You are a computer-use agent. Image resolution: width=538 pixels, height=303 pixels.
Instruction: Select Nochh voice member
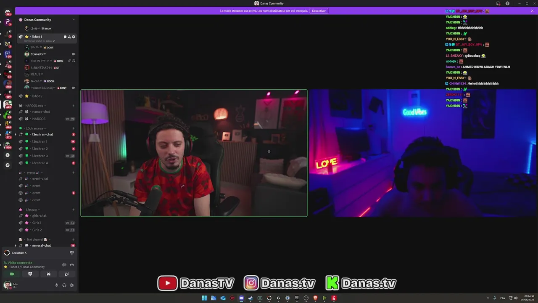coord(50,81)
